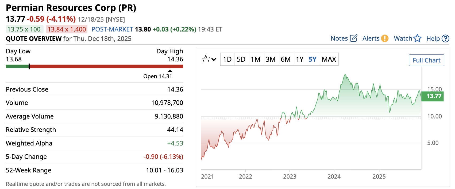
Task: Click the green 13.77 price label on chart
Action: click(432, 96)
